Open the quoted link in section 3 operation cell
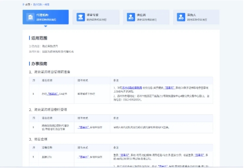This screenshot has width=244, height=168. (x=84, y=157)
